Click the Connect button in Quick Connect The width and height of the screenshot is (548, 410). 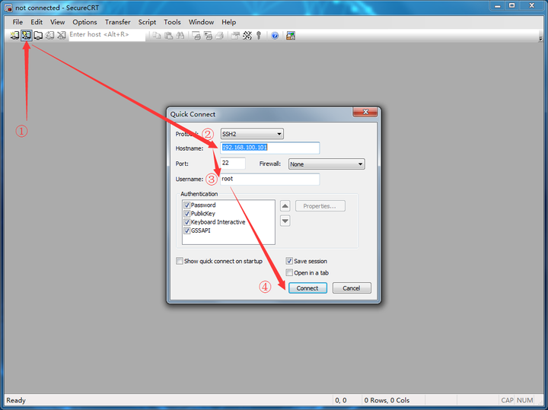pyautogui.click(x=307, y=288)
